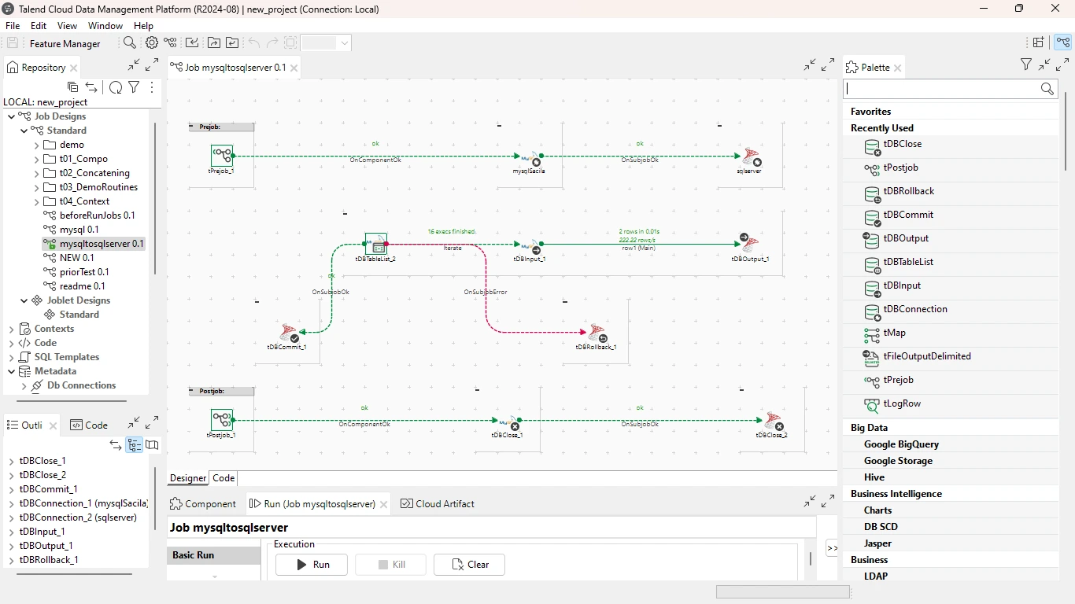Select the tDBClose_2 component on canvas

tap(773, 421)
